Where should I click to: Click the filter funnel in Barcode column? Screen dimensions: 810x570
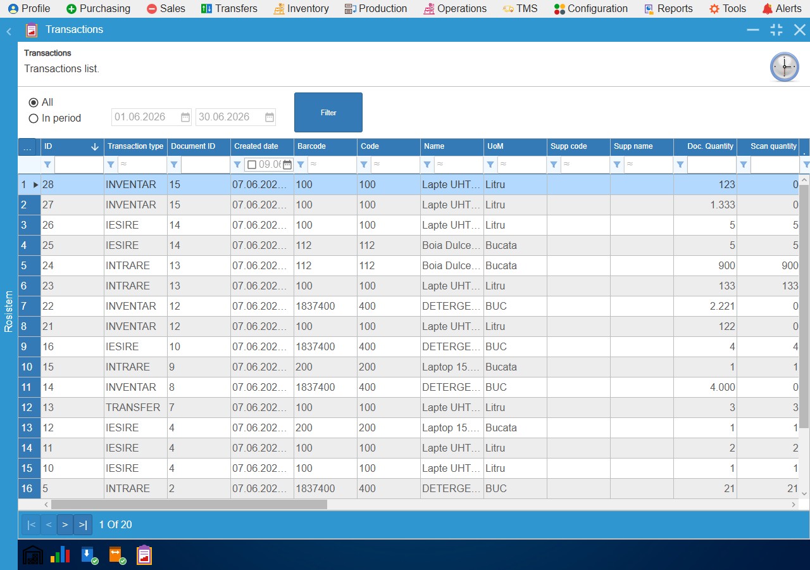pyautogui.click(x=301, y=165)
